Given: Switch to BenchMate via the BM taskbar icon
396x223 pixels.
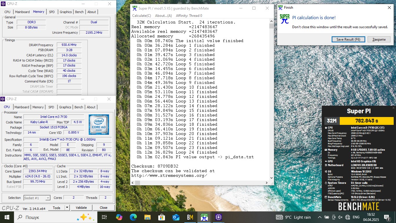Looking at the screenshot, I should coord(190,217).
